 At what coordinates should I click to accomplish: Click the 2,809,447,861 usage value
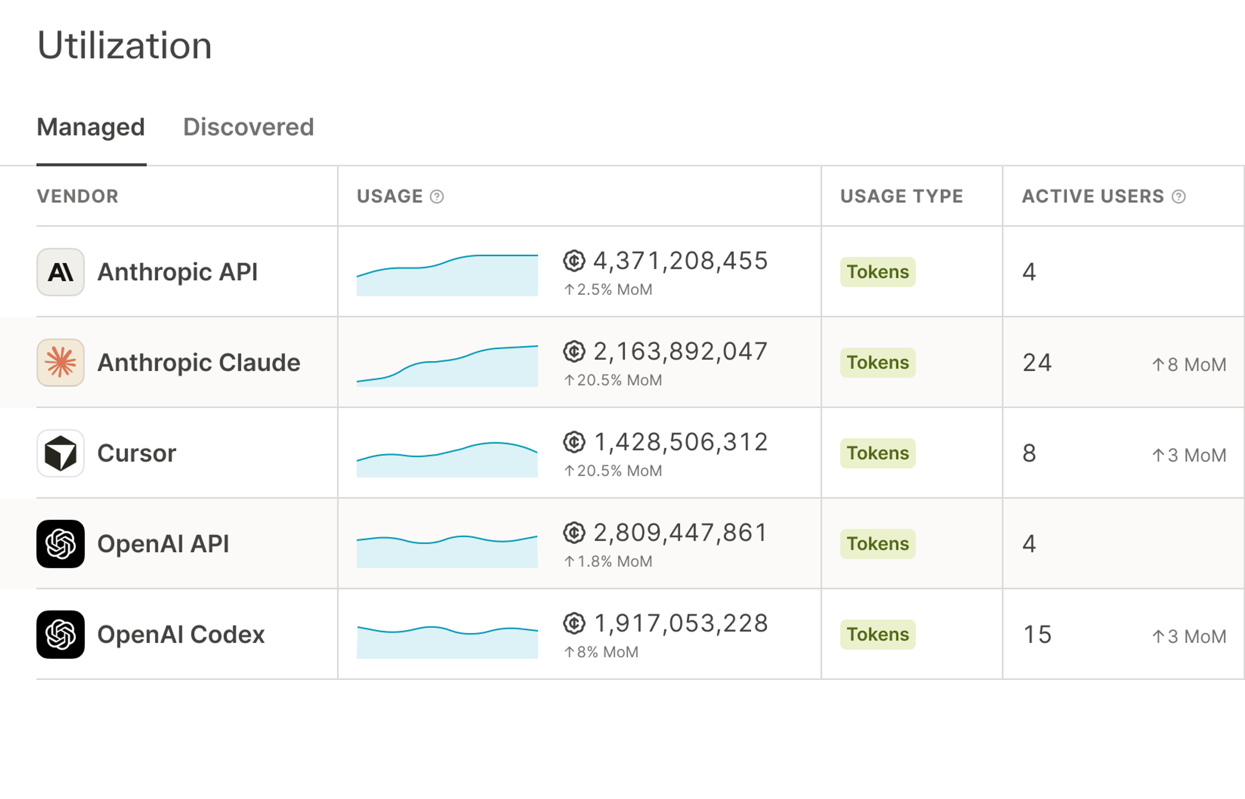point(680,532)
